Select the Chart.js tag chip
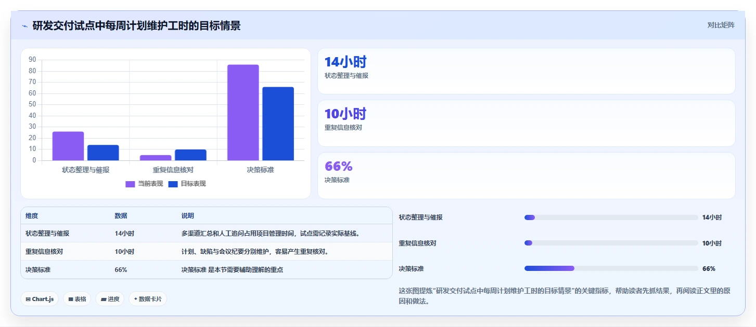This screenshot has width=756, height=327. pos(40,299)
